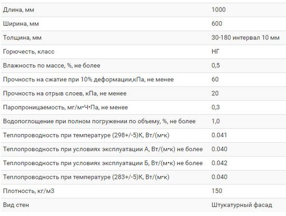Viewport: 286px width, 216px height.
Task: Select the value 0.042 for conditions Б
Action: (x=219, y=163)
